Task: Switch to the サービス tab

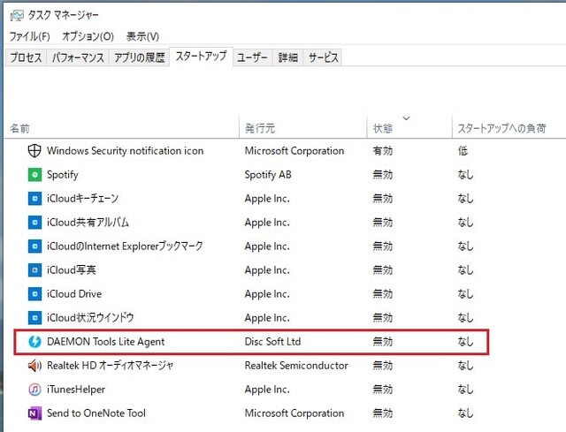Action: pos(323,57)
